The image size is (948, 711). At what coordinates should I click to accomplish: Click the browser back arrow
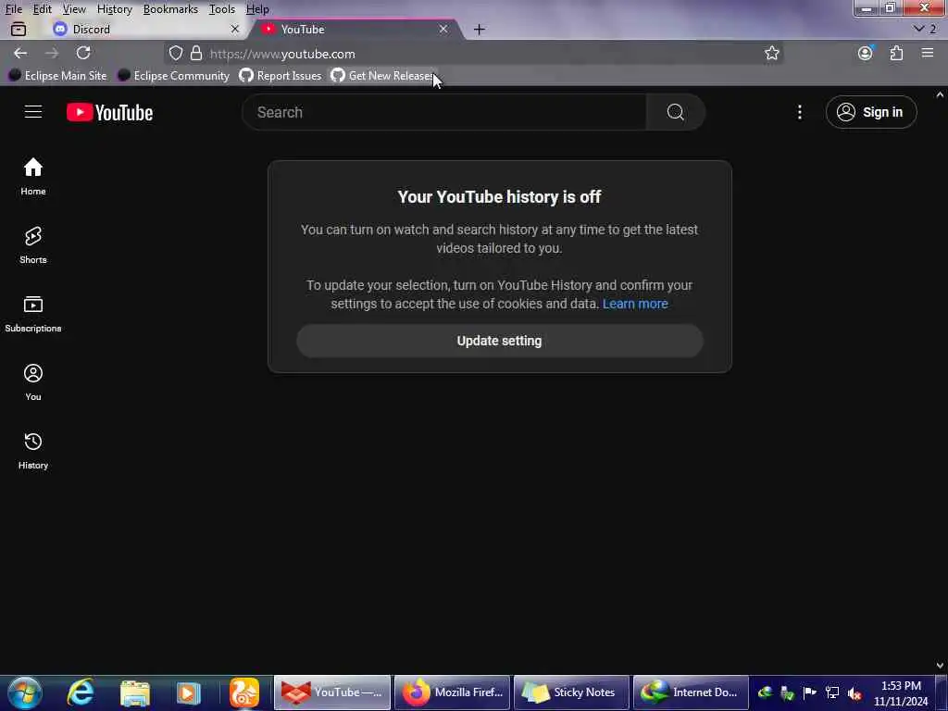point(20,53)
